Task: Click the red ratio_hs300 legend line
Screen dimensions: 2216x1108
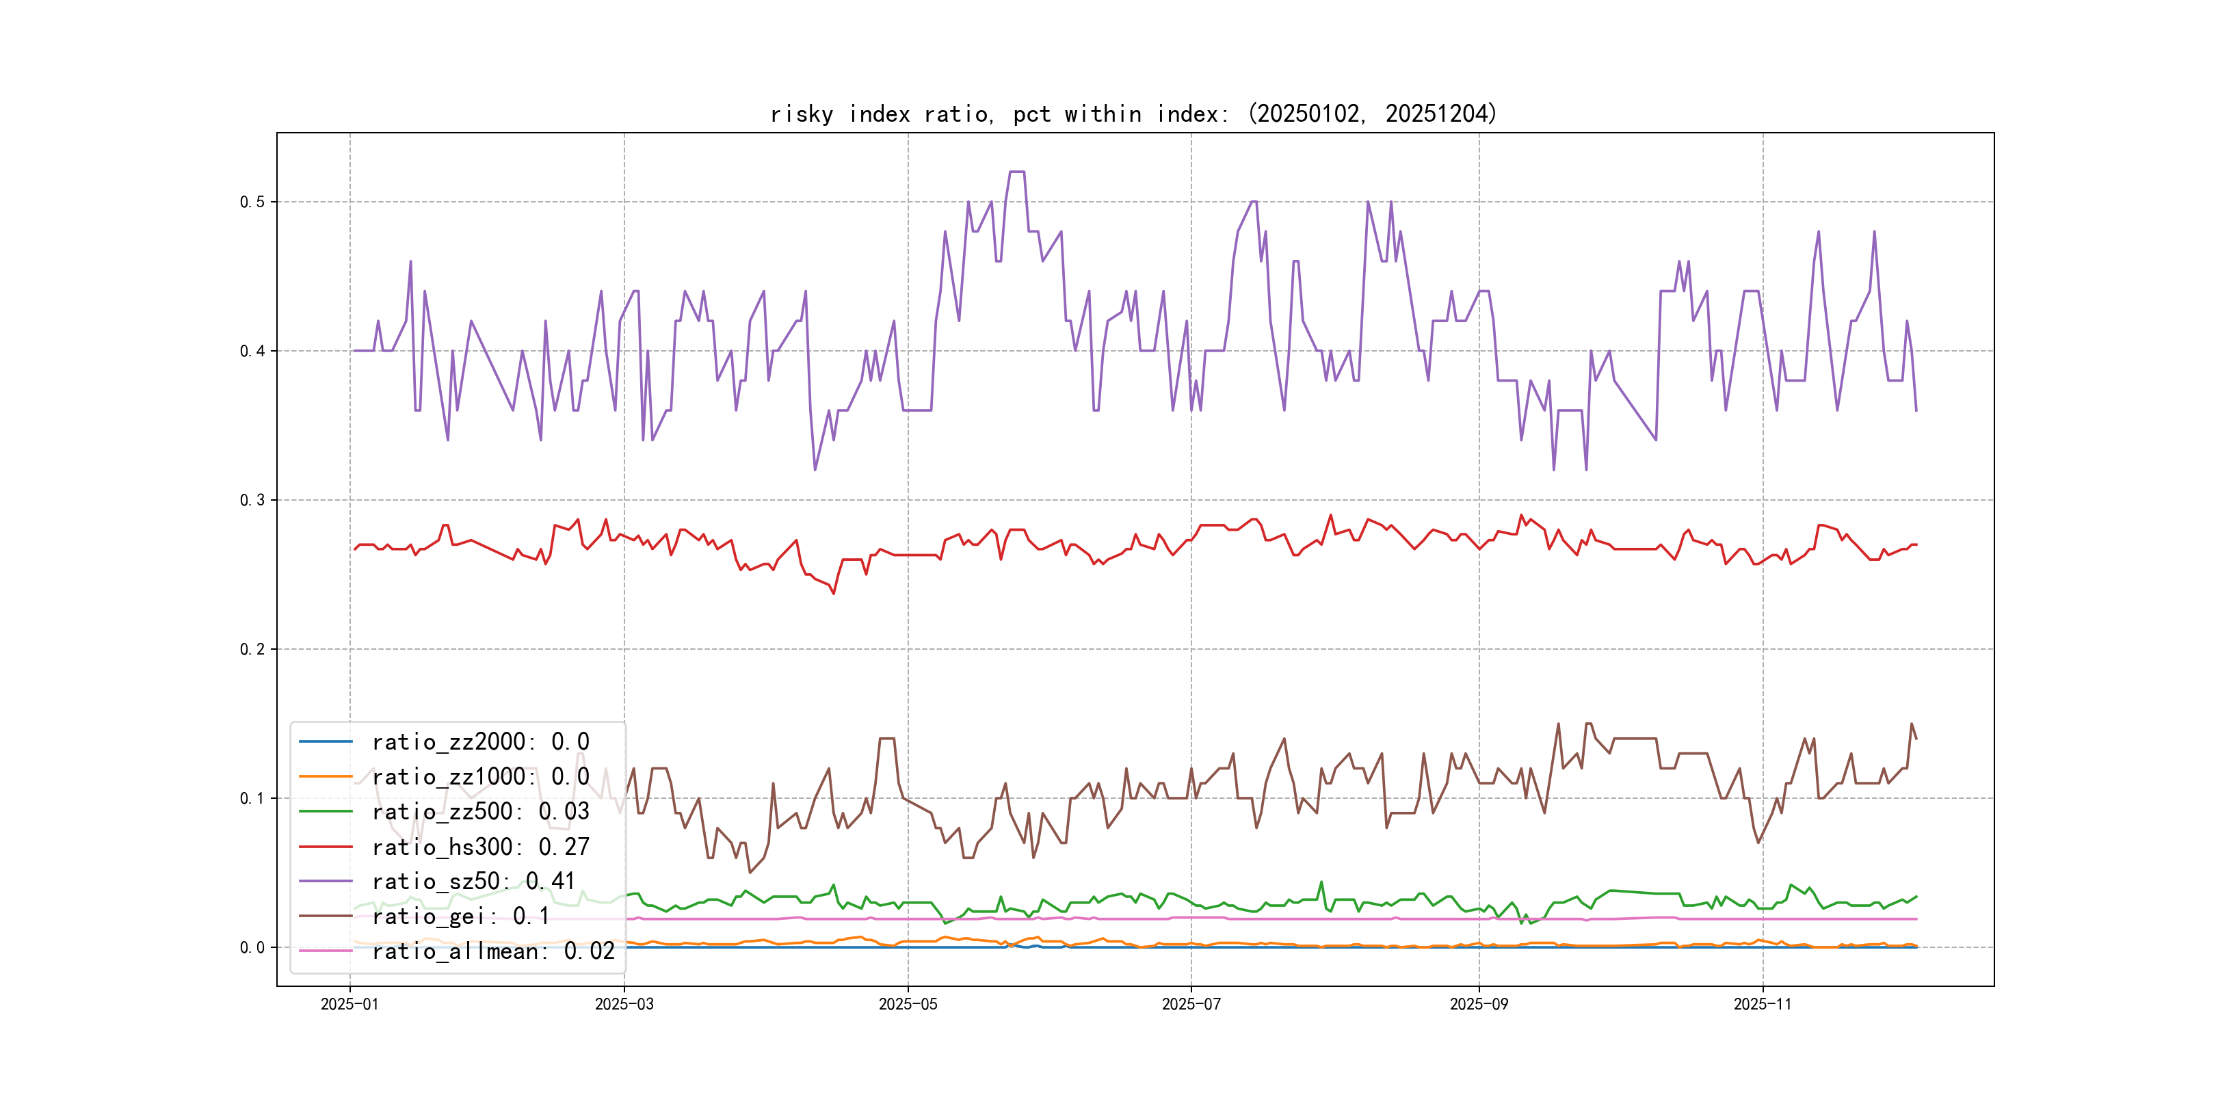Action: click(x=325, y=847)
